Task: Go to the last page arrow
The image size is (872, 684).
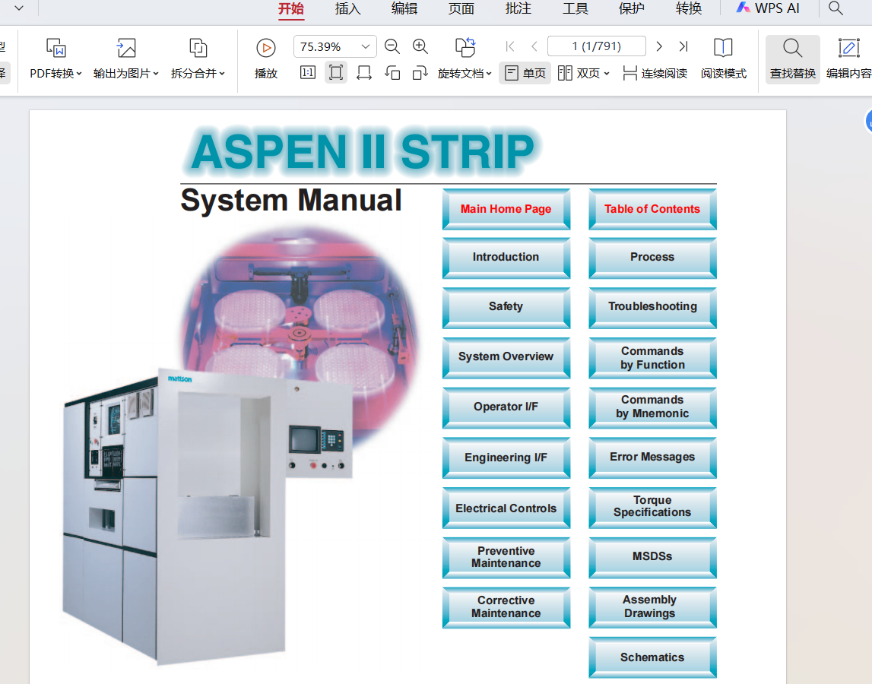Action: click(x=683, y=46)
